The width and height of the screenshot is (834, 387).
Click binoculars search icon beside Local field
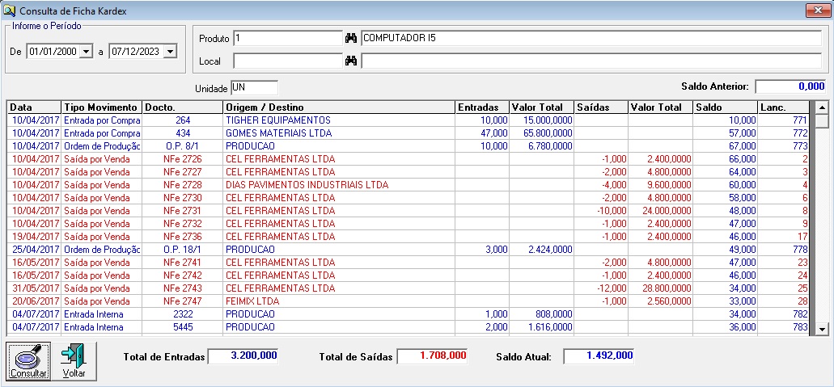point(351,61)
